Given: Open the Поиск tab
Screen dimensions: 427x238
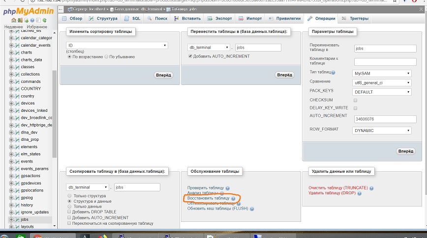Looking at the screenshot, I should pos(157,19).
